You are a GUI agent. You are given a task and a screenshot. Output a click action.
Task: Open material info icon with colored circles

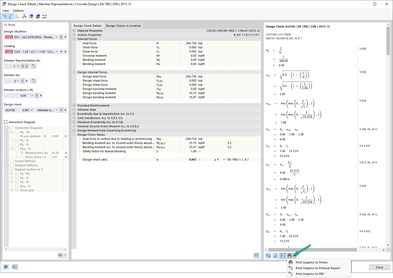tap(31, 16)
